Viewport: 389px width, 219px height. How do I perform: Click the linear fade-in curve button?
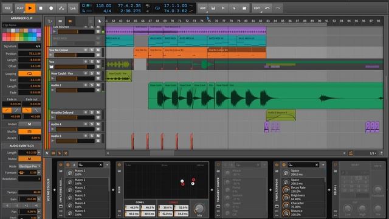(x=7, y=110)
